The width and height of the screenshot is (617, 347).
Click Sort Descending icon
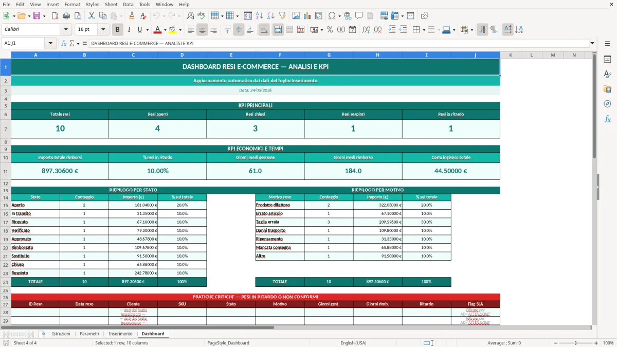pyautogui.click(x=270, y=16)
